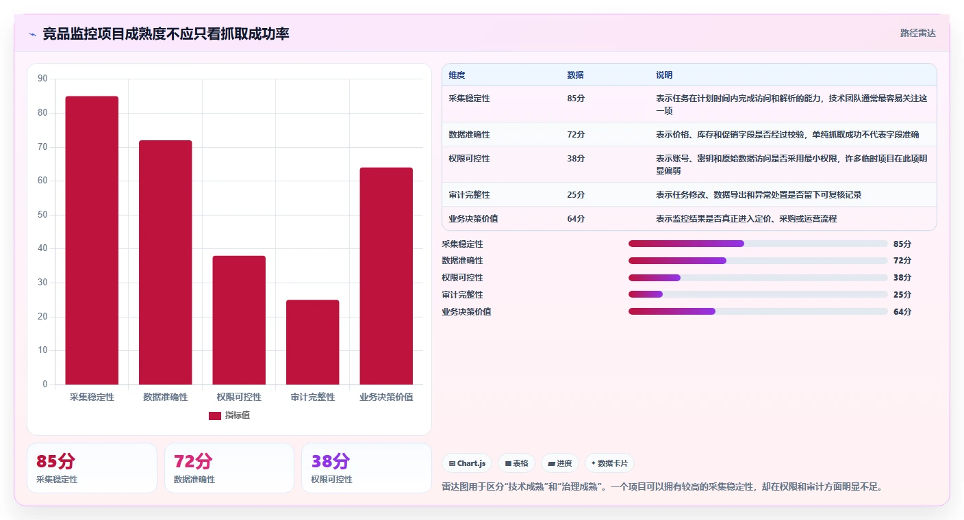Click the 90 tick on the y-axis
The image size is (964, 520).
[x=42, y=79]
